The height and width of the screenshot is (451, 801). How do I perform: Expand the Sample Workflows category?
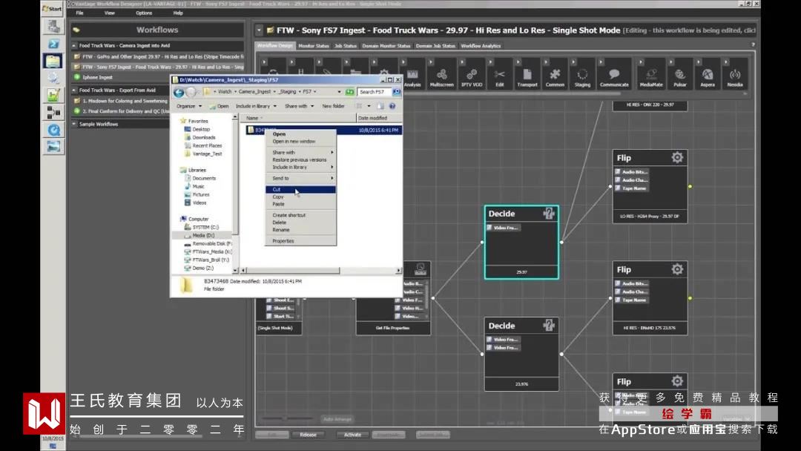[75, 124]
